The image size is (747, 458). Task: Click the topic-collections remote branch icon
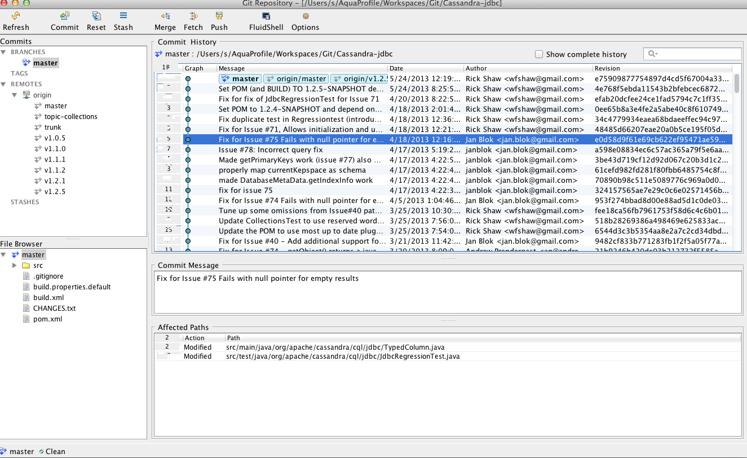(38, 117)
